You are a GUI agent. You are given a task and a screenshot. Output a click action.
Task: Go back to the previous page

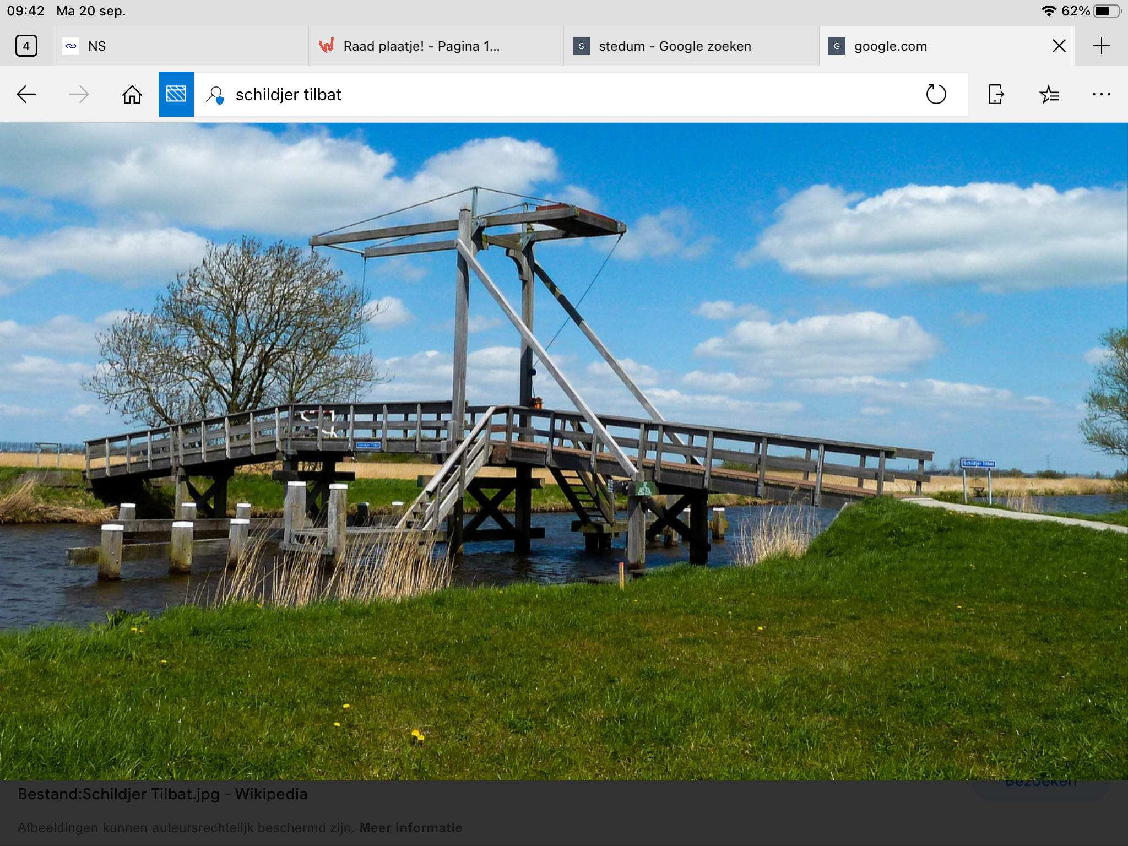point(26,95)
